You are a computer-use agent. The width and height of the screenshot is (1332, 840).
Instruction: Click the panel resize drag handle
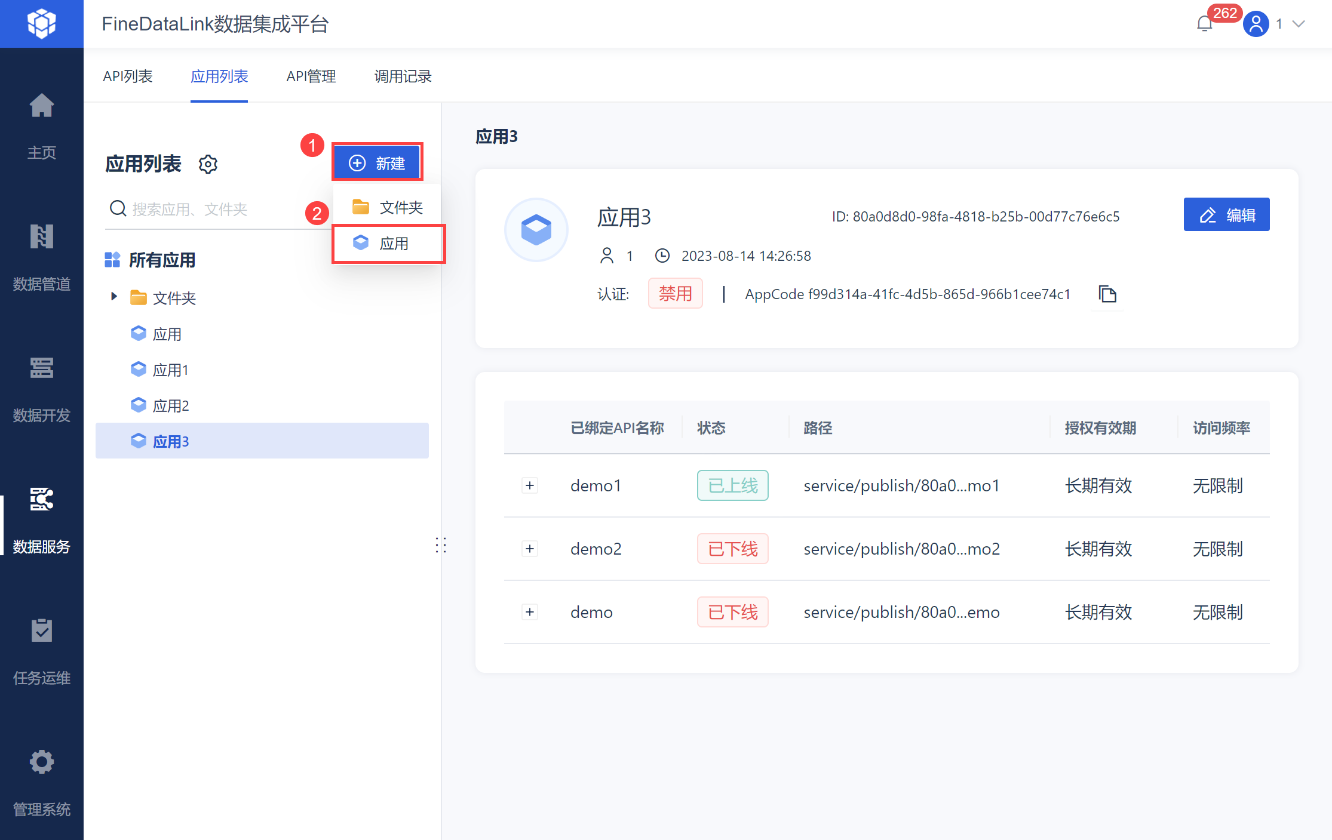[x=441, y=545]
